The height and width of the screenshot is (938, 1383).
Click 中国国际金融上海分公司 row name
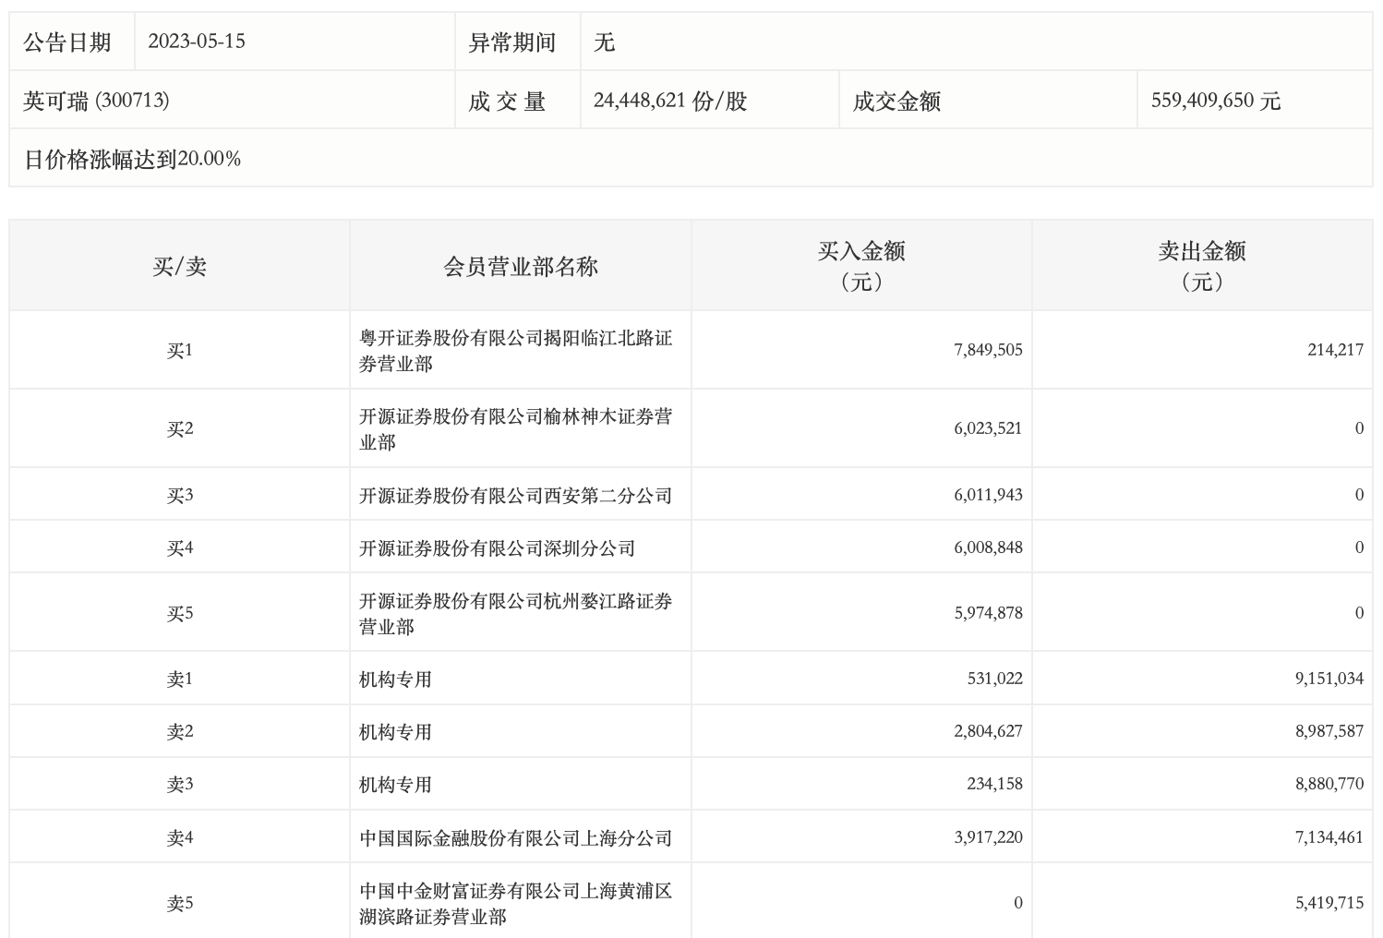515,838
